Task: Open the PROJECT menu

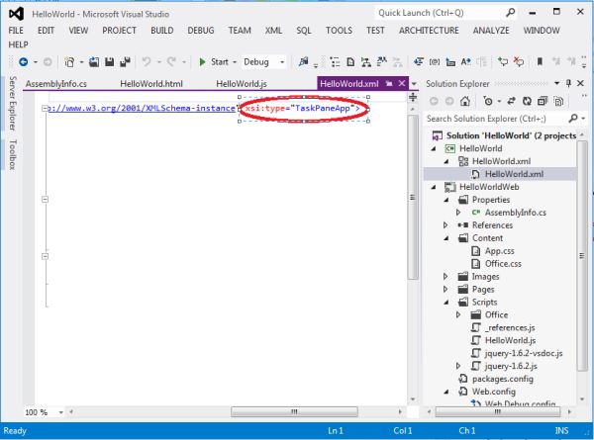Action: tap(119, 31)
